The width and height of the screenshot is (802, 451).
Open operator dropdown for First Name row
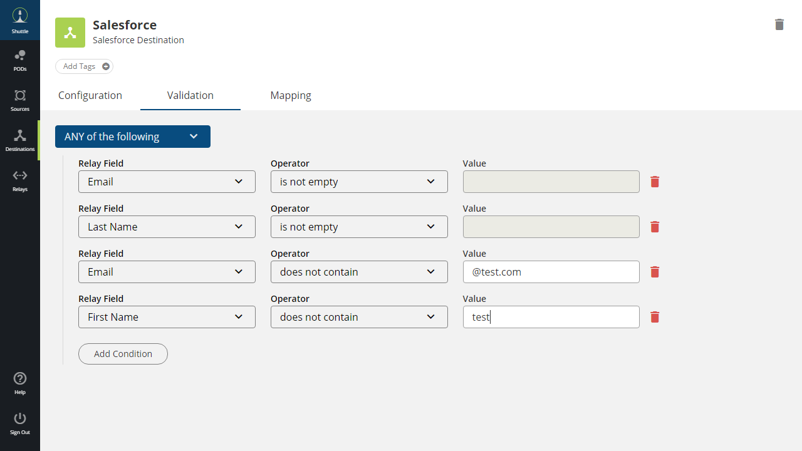(359, 317)
